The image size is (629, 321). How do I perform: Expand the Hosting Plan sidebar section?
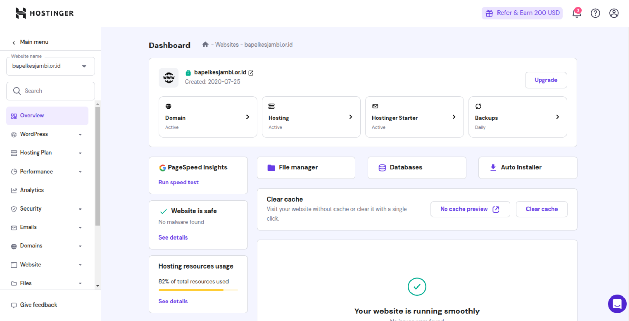pos(80,153)
